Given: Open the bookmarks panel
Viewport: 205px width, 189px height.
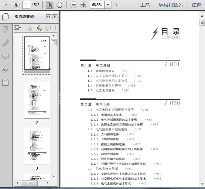Looking at the screenshot, I should pos(5,30).
